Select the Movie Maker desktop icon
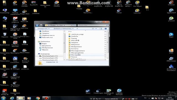The width and height of the screenshot is (177, 100). coord(25,51)
